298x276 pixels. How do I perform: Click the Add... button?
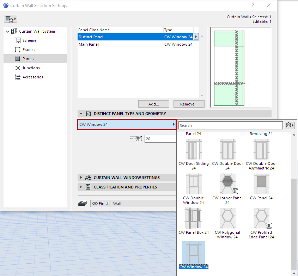(153, 104)
